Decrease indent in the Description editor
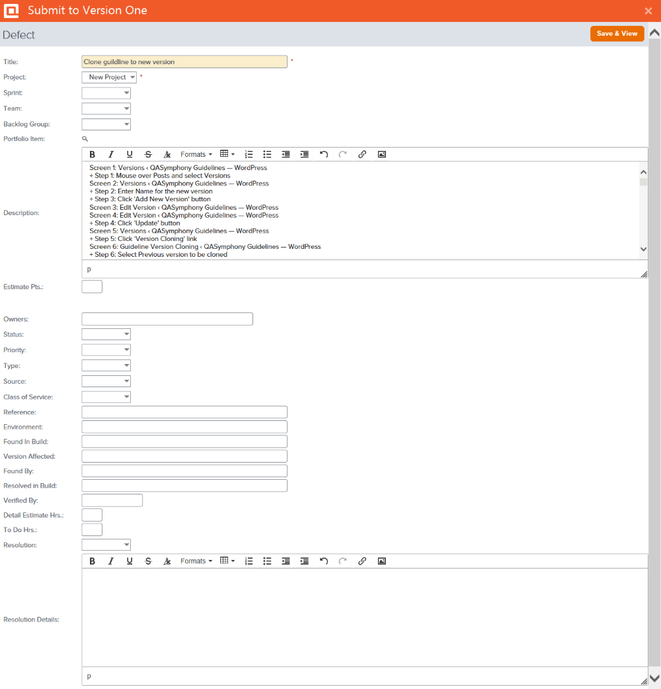 [286, 154]
